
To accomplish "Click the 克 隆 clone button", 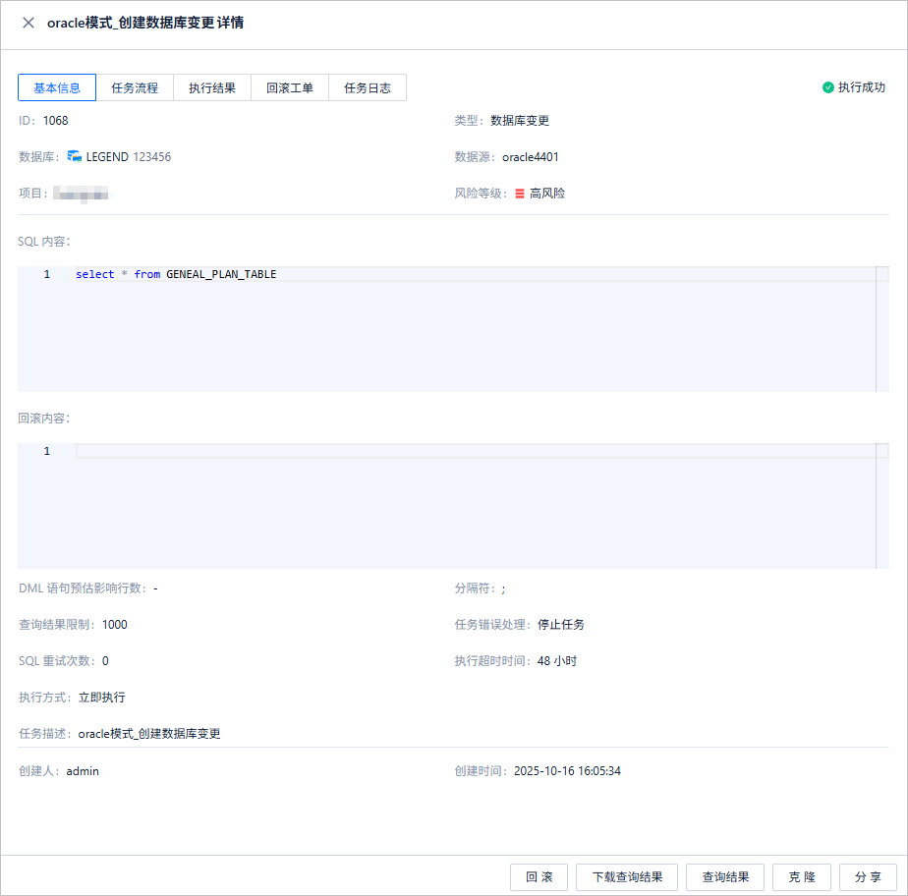I will [802, 877].
